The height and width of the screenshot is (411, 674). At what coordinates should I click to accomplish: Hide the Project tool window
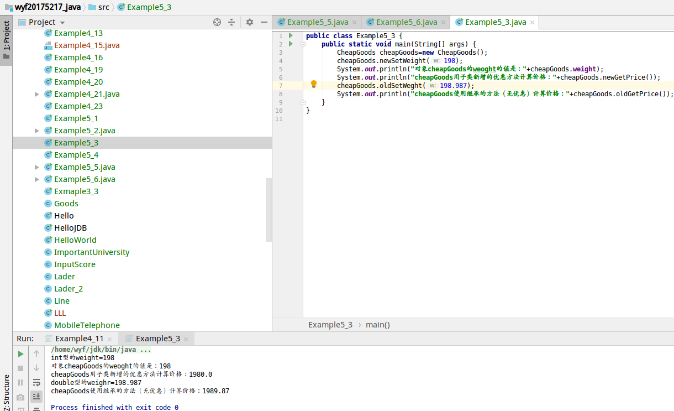264,22
